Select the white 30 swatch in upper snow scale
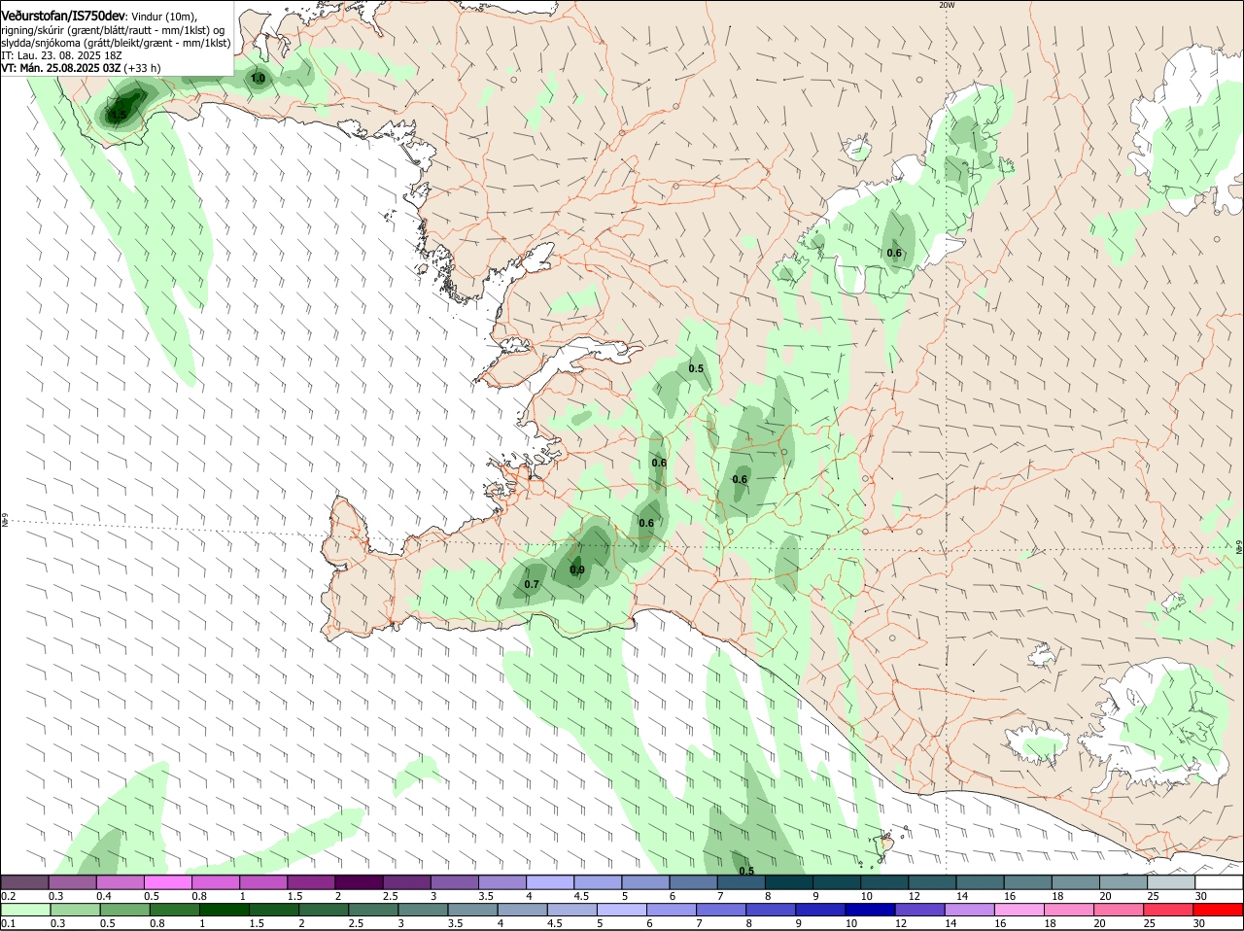 [x=1220, y=881]
